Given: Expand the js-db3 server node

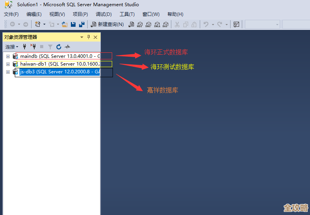Looking at the screenshot, I should pos(8,72).
